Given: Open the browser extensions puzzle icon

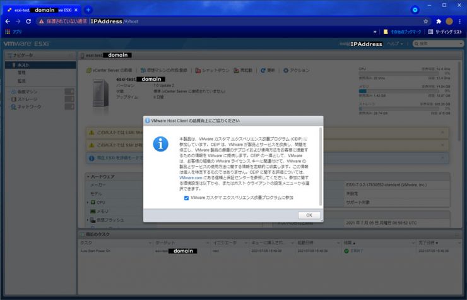Looking at the screenshot, I should 439,21.
